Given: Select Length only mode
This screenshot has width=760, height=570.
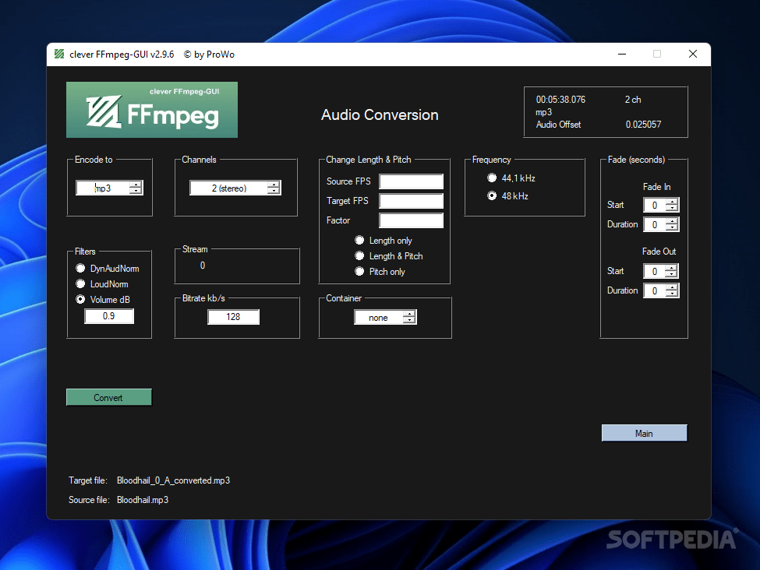Looking at the screenshot, I should click(x=360, y=241).
